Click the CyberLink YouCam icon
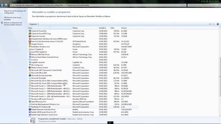Viewport: 221px width, 124px height. pos(30,36)
